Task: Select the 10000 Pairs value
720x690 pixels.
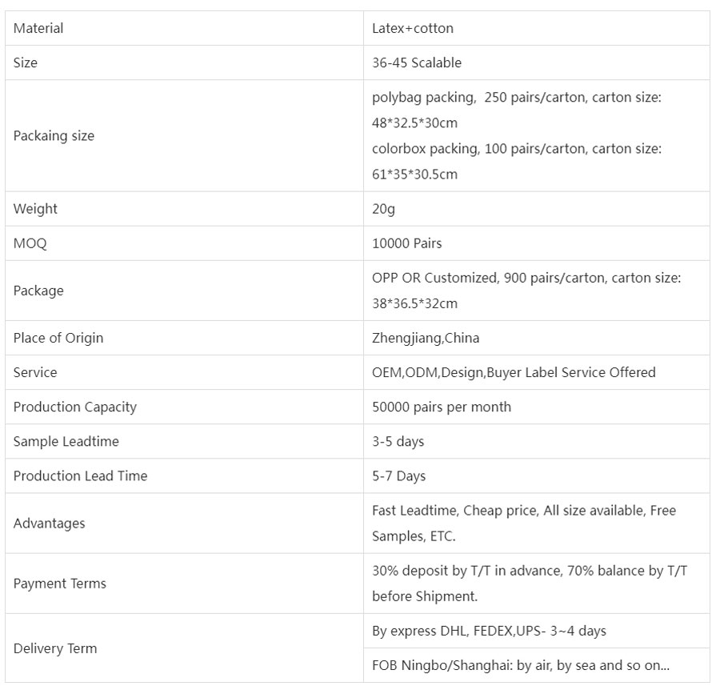Action: tap(407, 243)
